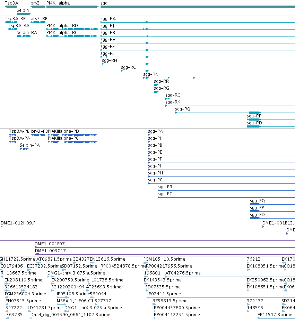Image resolution: width=295 pixels, height=320 pixels.
Task: Click the Tsp3A-PB protein label
Action: pyautogui.click(x=19, y=131)
